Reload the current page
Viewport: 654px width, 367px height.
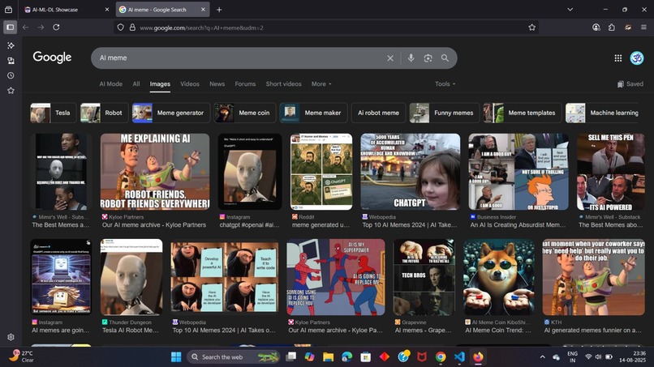[x=56, y=28]
